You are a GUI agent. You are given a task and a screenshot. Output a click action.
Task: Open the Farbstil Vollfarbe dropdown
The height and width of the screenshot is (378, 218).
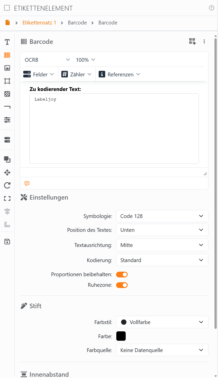(x=162, y=322)
